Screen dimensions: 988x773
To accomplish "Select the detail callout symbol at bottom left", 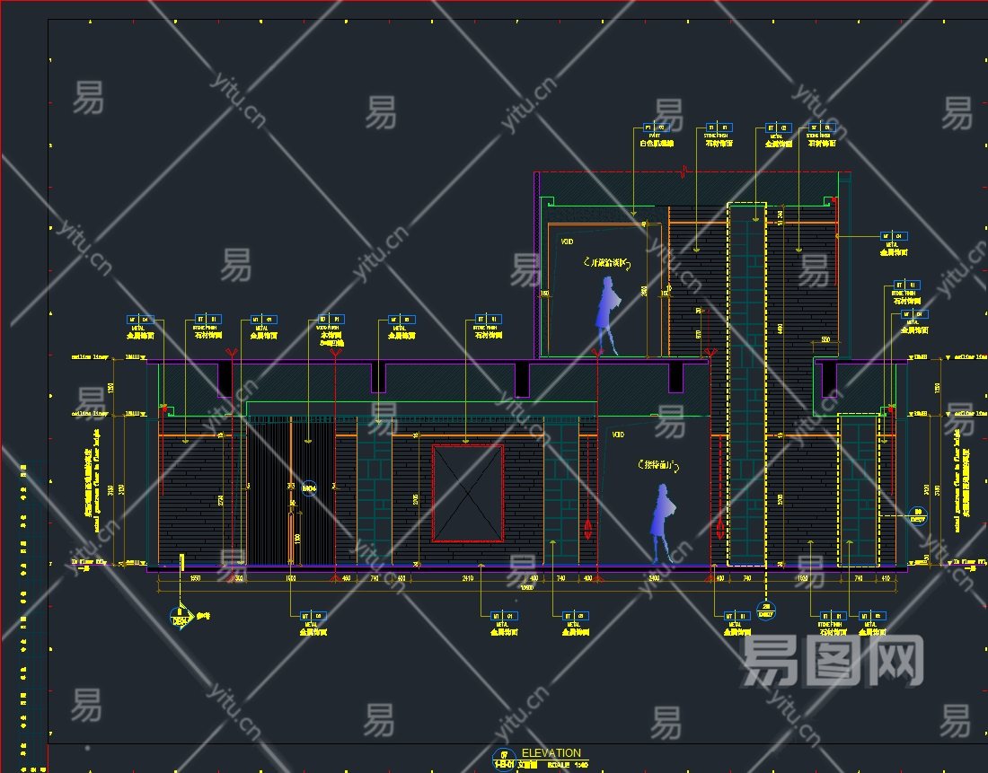I will (181, 616).
